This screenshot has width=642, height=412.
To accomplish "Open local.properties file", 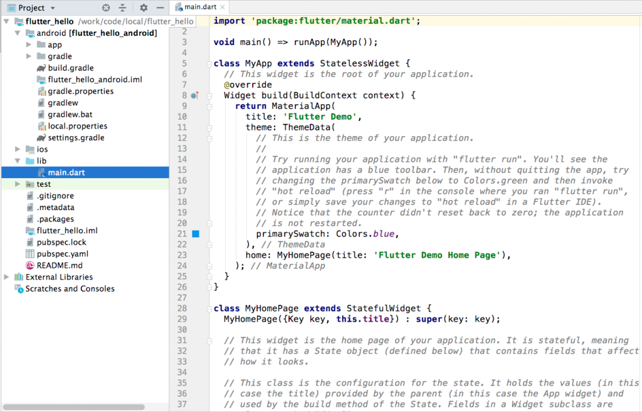I will [x=77, y=126].
